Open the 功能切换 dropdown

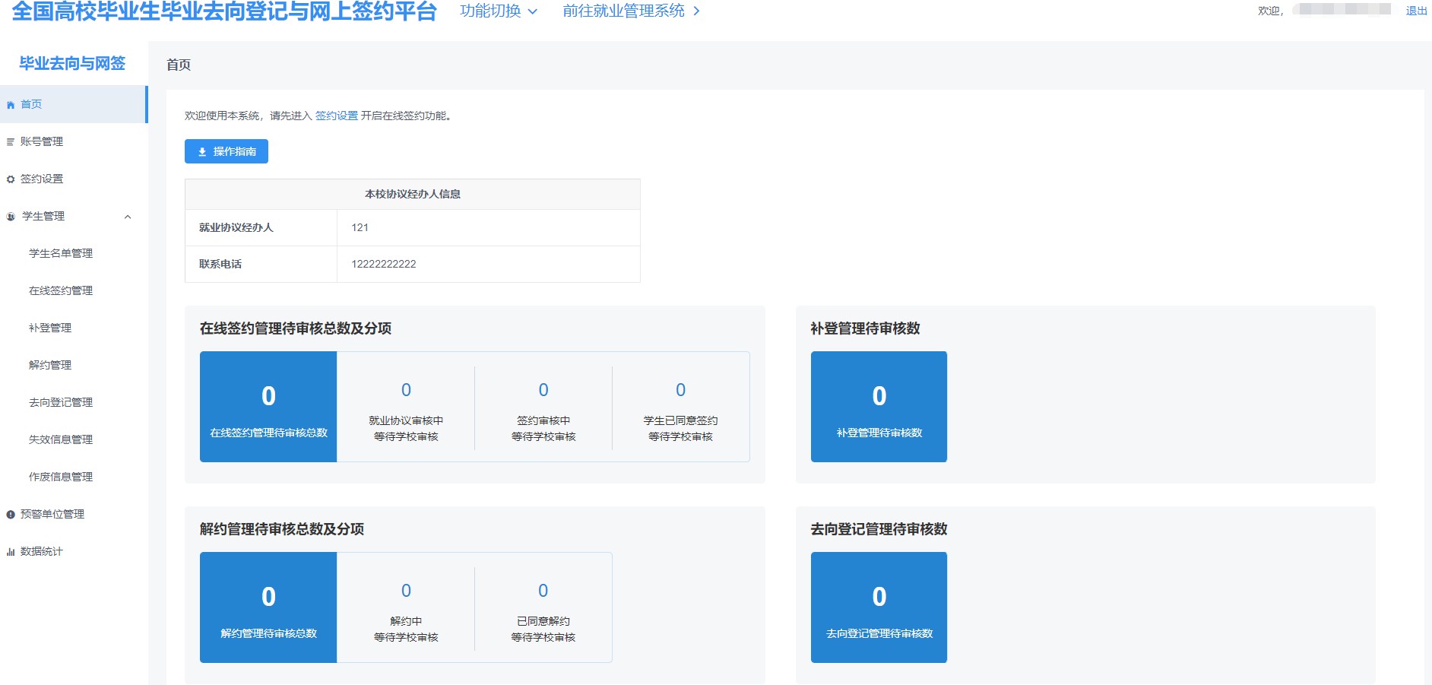499,11
